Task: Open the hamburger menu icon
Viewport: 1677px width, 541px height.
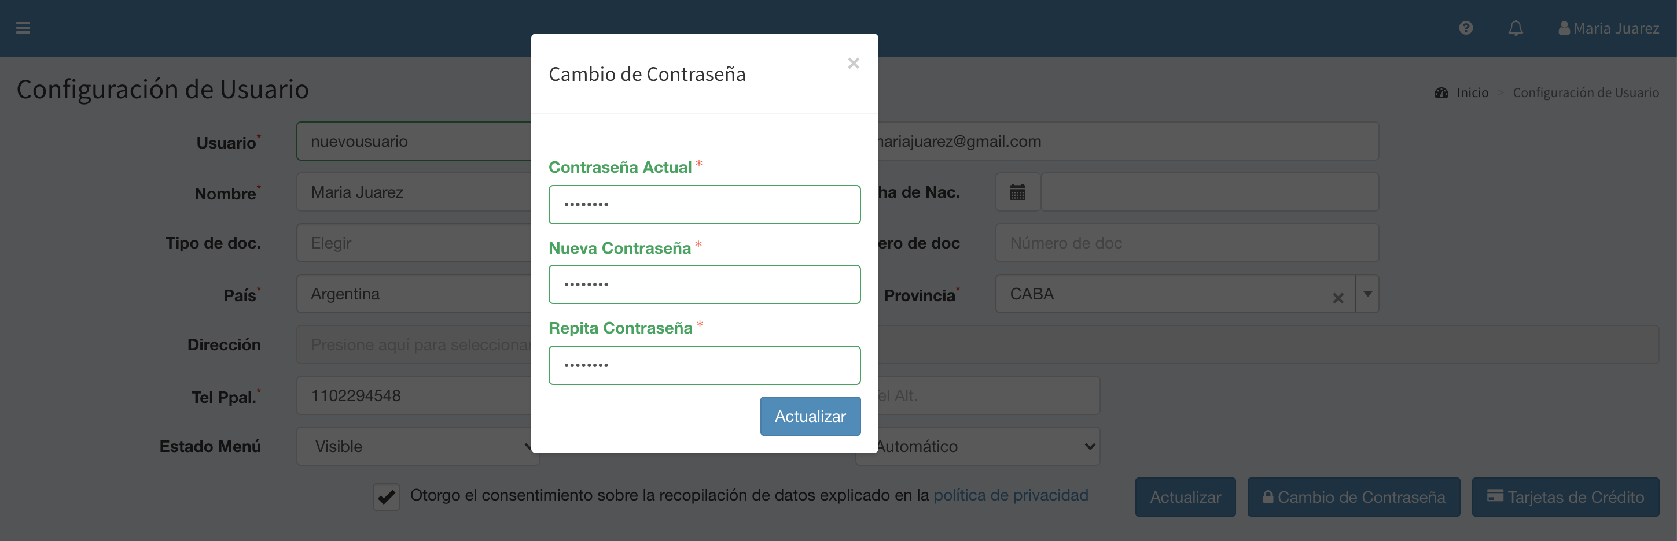Action: [23, 28]
